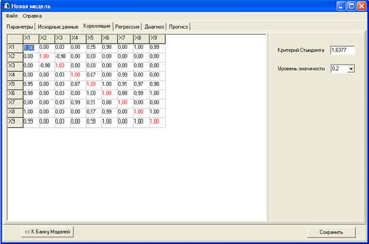
Task: Click the 0,87 cell in row X5 column X4
Action: click(78, 85)
